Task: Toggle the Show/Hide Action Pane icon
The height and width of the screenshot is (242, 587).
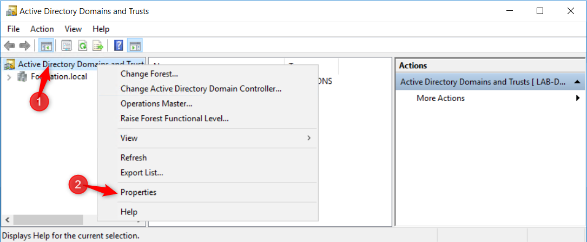Action: click(135, 45)
